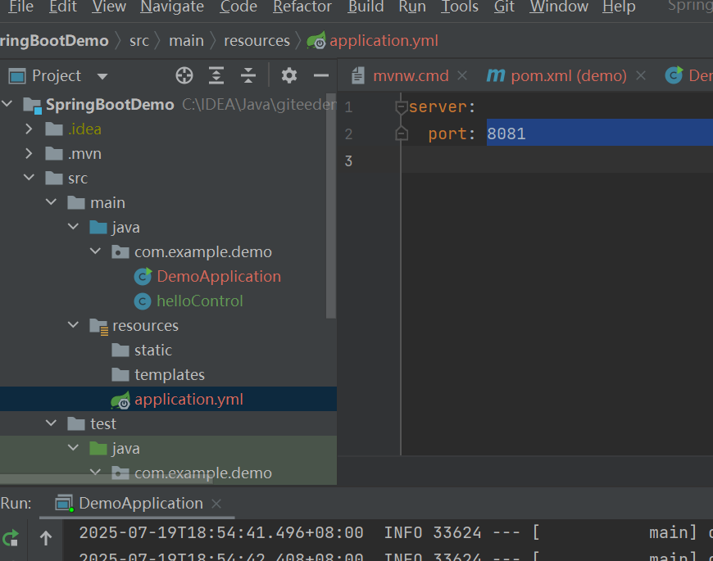Click the DemoApplication run config icon in Run bar
This screenshot has width=713, height=561.
[64, 504]
